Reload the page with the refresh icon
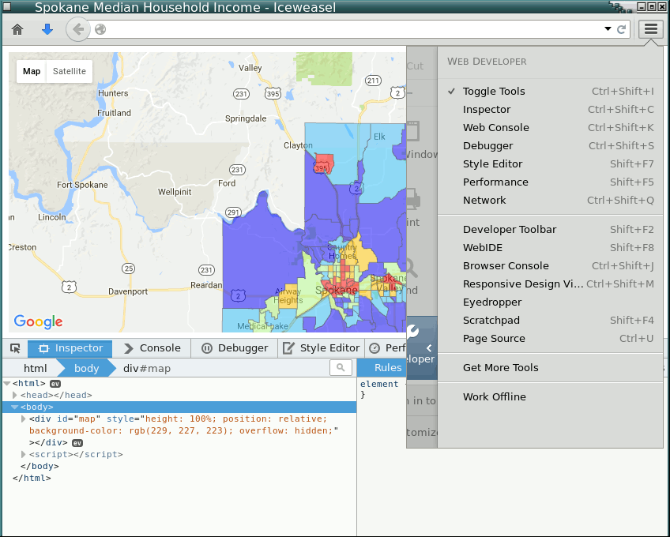 [622, 30]
